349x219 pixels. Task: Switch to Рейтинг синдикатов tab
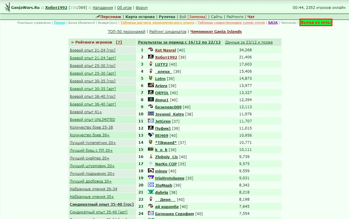coord(168,31)
